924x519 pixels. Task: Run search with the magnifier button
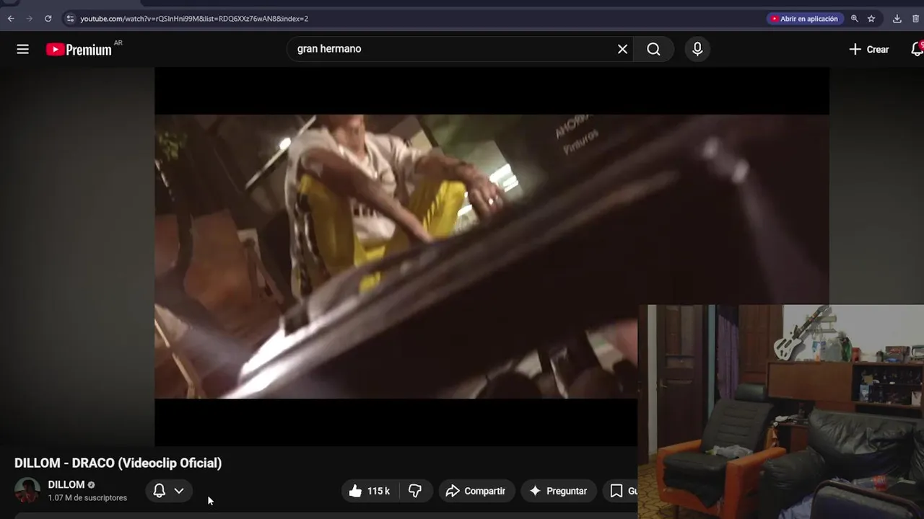653,49
